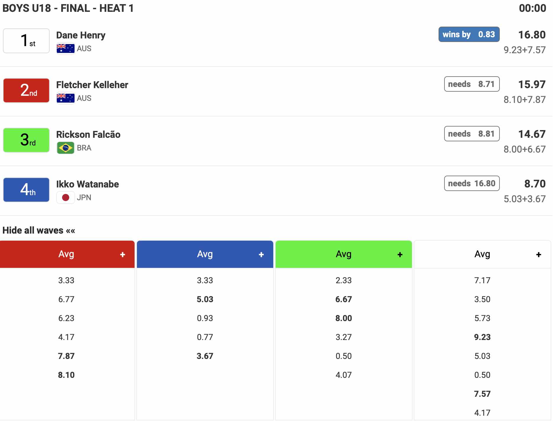
Task: Click the Brazil flag next to BRA
Action: click(x=65, y=148)
